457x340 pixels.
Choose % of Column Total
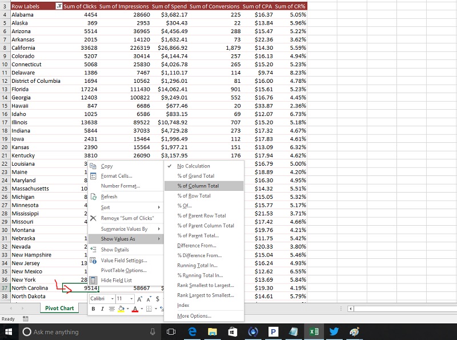click(x=198, y=186)
